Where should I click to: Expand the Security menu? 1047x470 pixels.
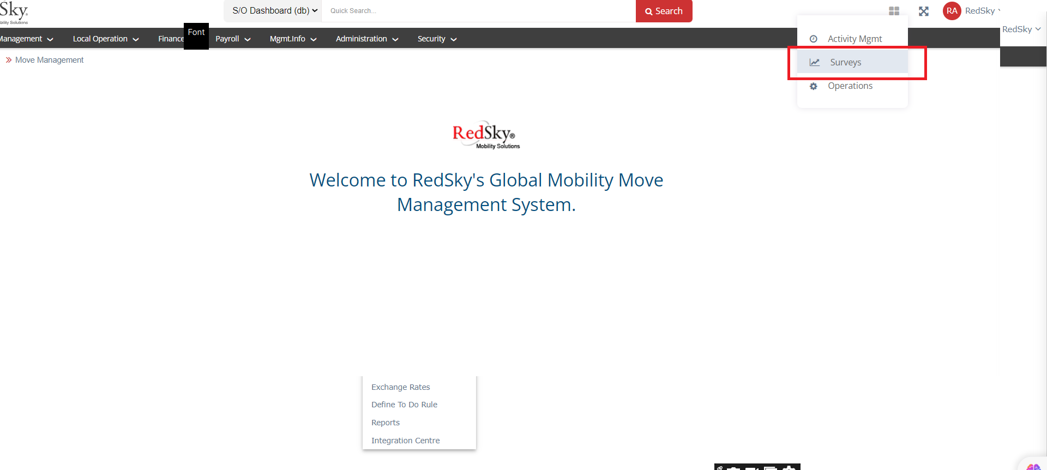click(x=437, y=39)
